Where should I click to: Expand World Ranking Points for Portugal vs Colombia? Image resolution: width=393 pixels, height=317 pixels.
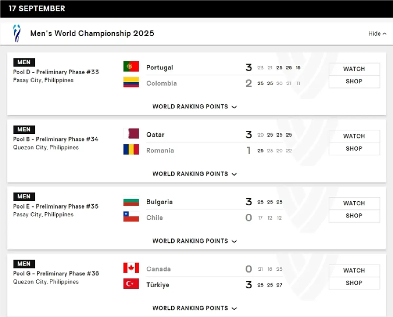(x=195, y=107)
